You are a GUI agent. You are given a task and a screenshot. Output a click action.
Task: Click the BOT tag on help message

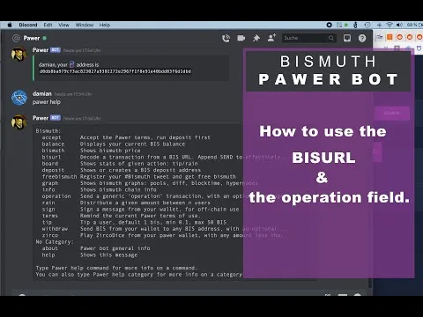coord(56,118)
